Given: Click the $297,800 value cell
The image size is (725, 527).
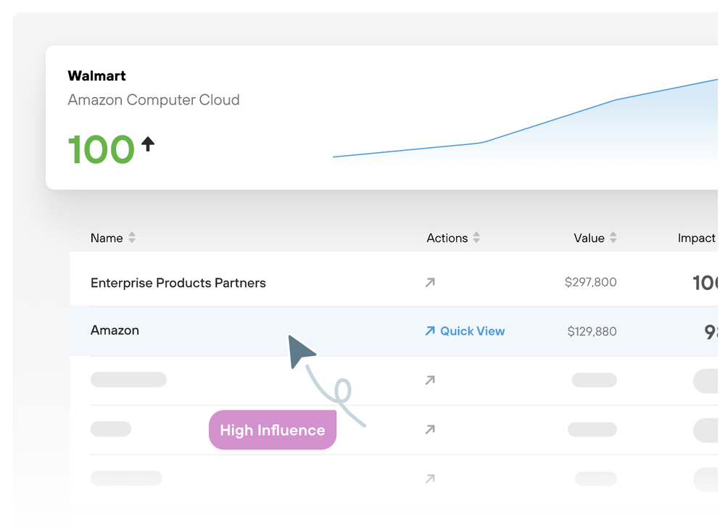Looking at the screenshot, I should tap(590, 282).
